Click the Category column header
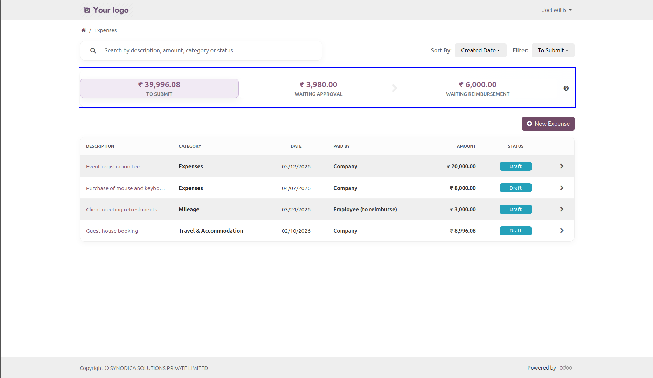653x378 pixels. point(190,146)
